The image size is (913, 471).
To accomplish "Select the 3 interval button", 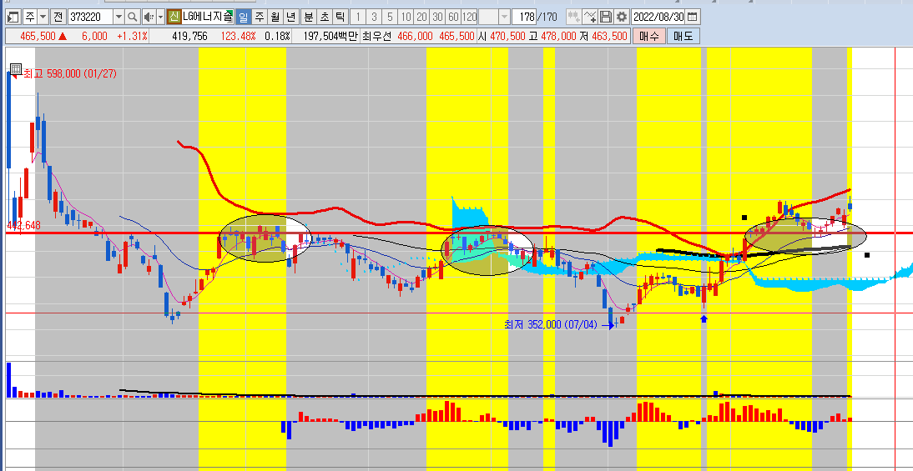I will coord(374,17).
